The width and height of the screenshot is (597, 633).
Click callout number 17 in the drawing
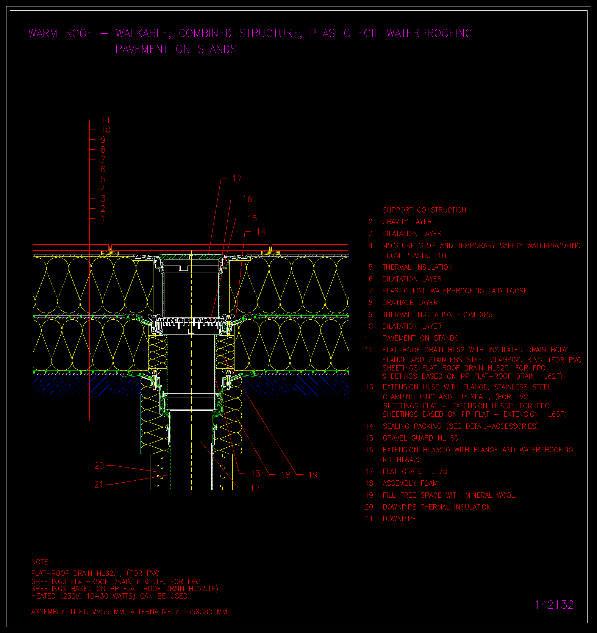(237, 178)
